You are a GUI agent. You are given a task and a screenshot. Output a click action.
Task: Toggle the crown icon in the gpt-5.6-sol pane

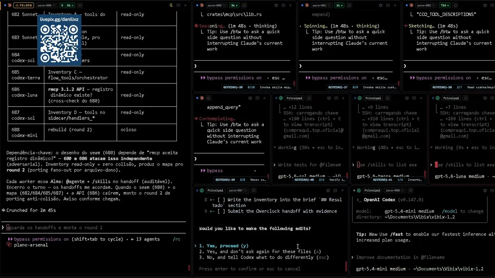tap(329, 98)
